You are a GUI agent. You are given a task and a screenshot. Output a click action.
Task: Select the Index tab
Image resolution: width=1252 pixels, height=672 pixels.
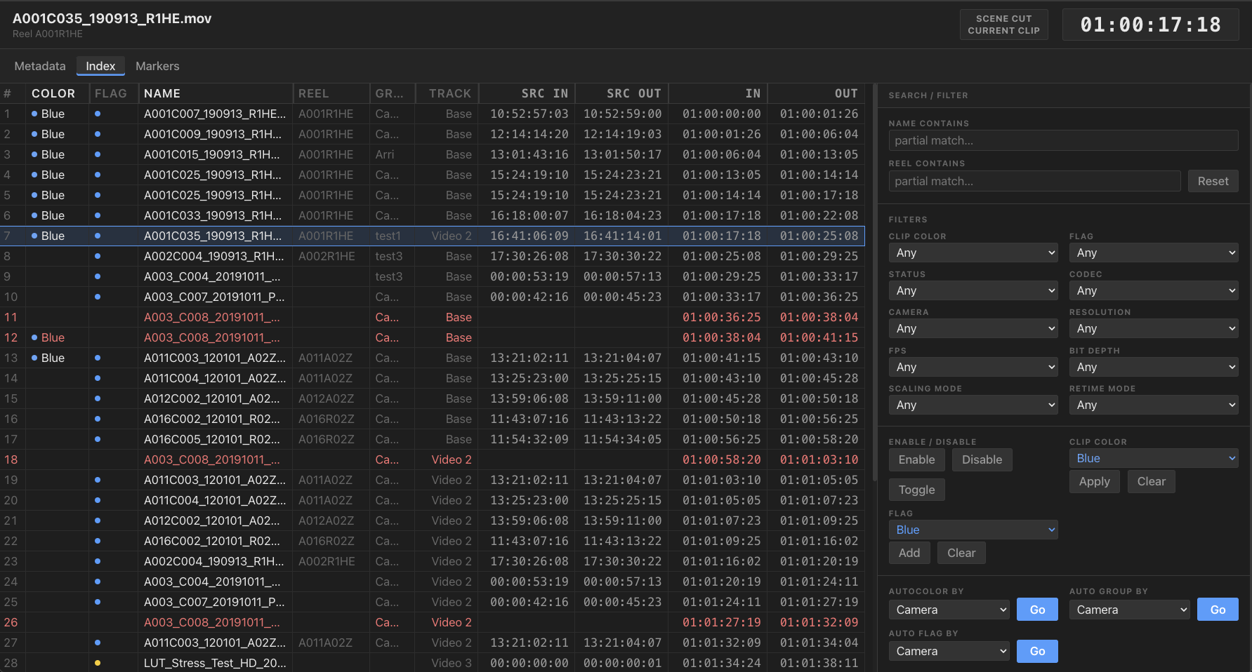click(100, 66)
